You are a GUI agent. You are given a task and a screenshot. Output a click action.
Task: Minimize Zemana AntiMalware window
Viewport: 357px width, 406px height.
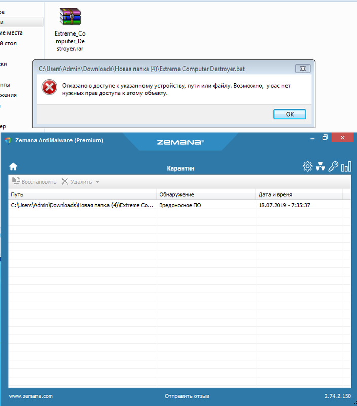[x=312, y=138]
